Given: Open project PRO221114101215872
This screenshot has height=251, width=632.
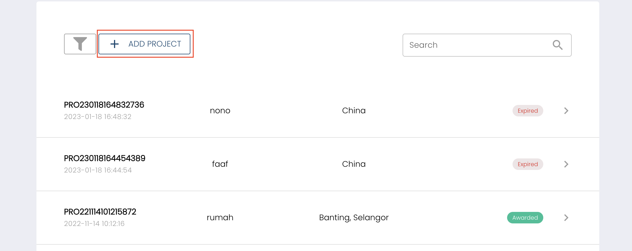Looking at the screenshot, I should [100, 212].
